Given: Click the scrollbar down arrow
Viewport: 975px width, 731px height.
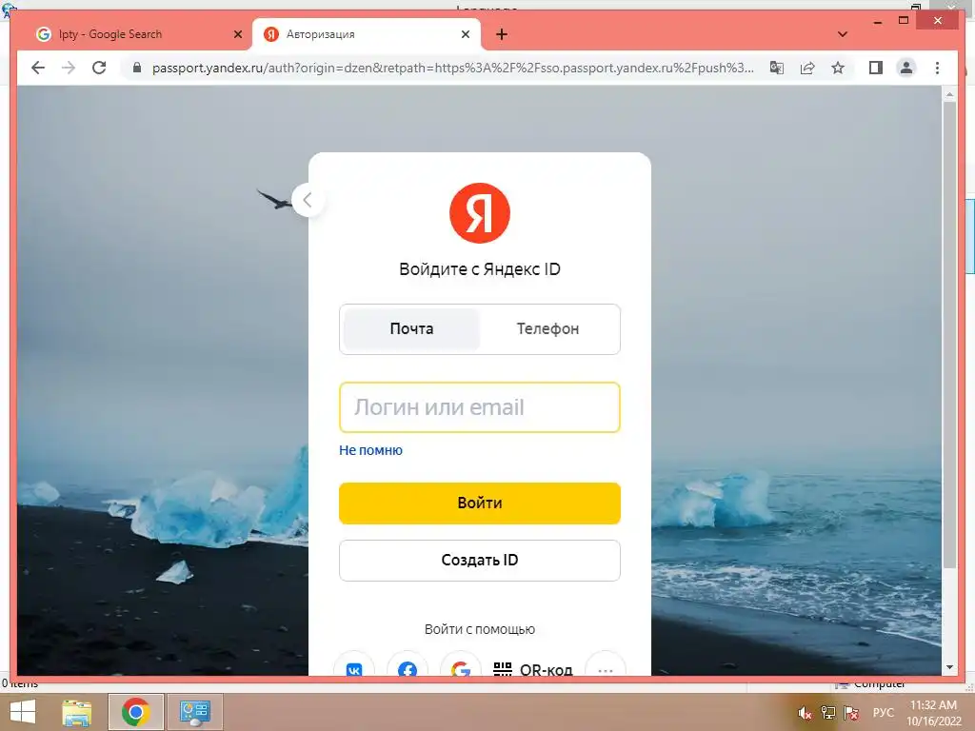Looking at the screenshot, I should [x=949, y=667].
